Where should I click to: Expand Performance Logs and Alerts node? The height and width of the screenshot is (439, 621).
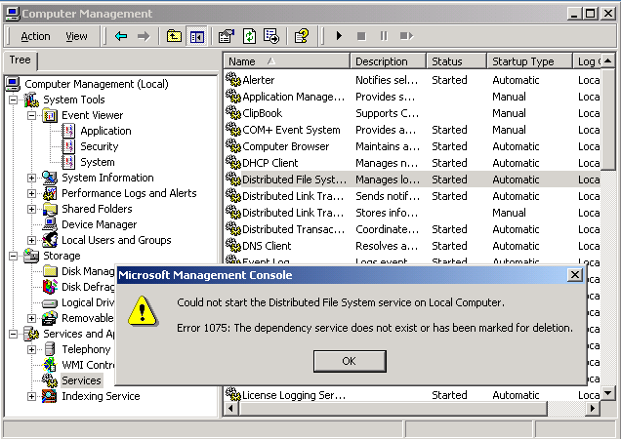31,193
